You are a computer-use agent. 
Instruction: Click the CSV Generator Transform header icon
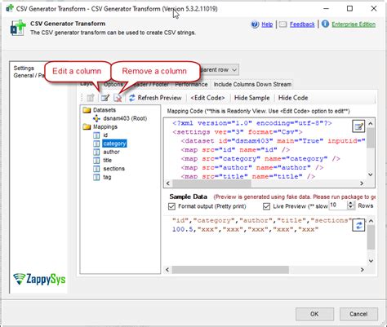(18, 28)
